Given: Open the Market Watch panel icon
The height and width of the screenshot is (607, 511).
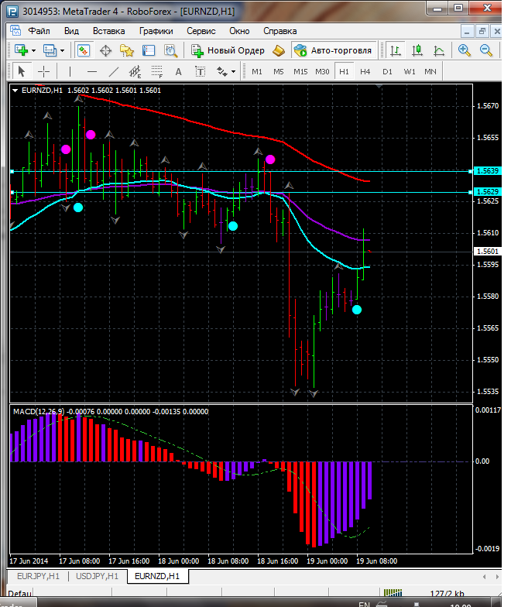Looking at the screenshot, I should point(84,50).
